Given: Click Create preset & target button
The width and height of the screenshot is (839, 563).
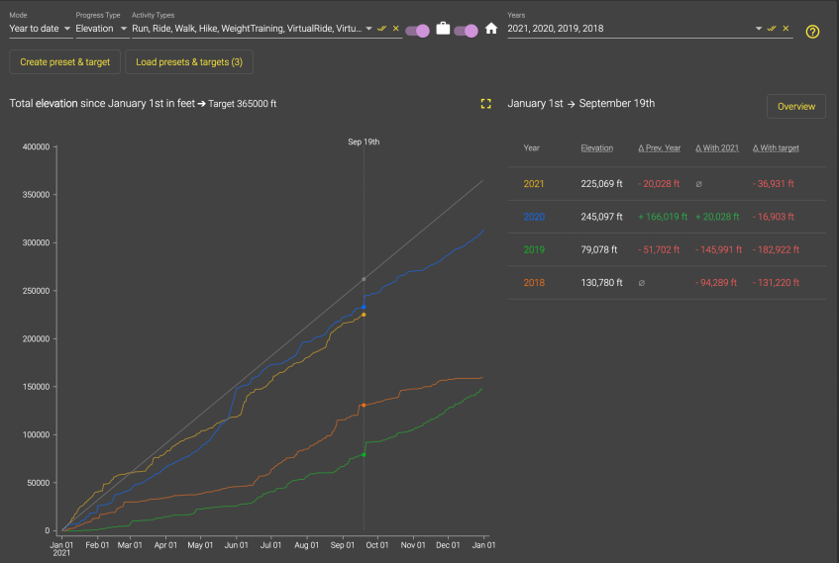Looking at the screenshot, I should coord(65,62).
